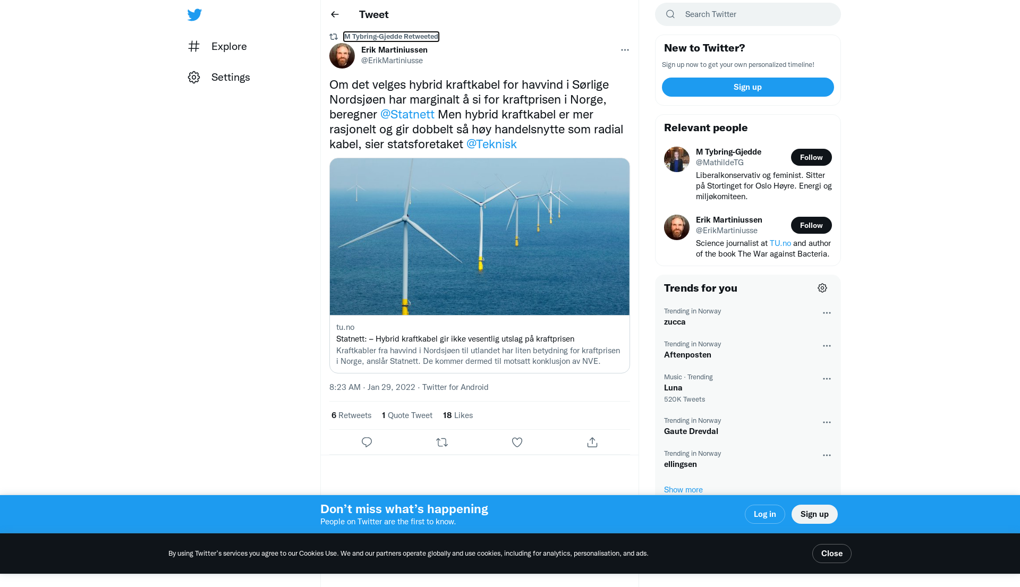Open more options for Aftenposten trend
This screenshot has height=587, width=1020.
click(827, 346)
